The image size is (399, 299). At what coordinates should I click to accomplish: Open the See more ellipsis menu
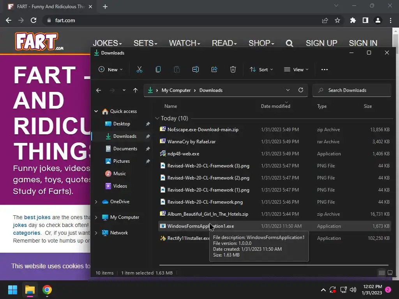click(325, 69)
